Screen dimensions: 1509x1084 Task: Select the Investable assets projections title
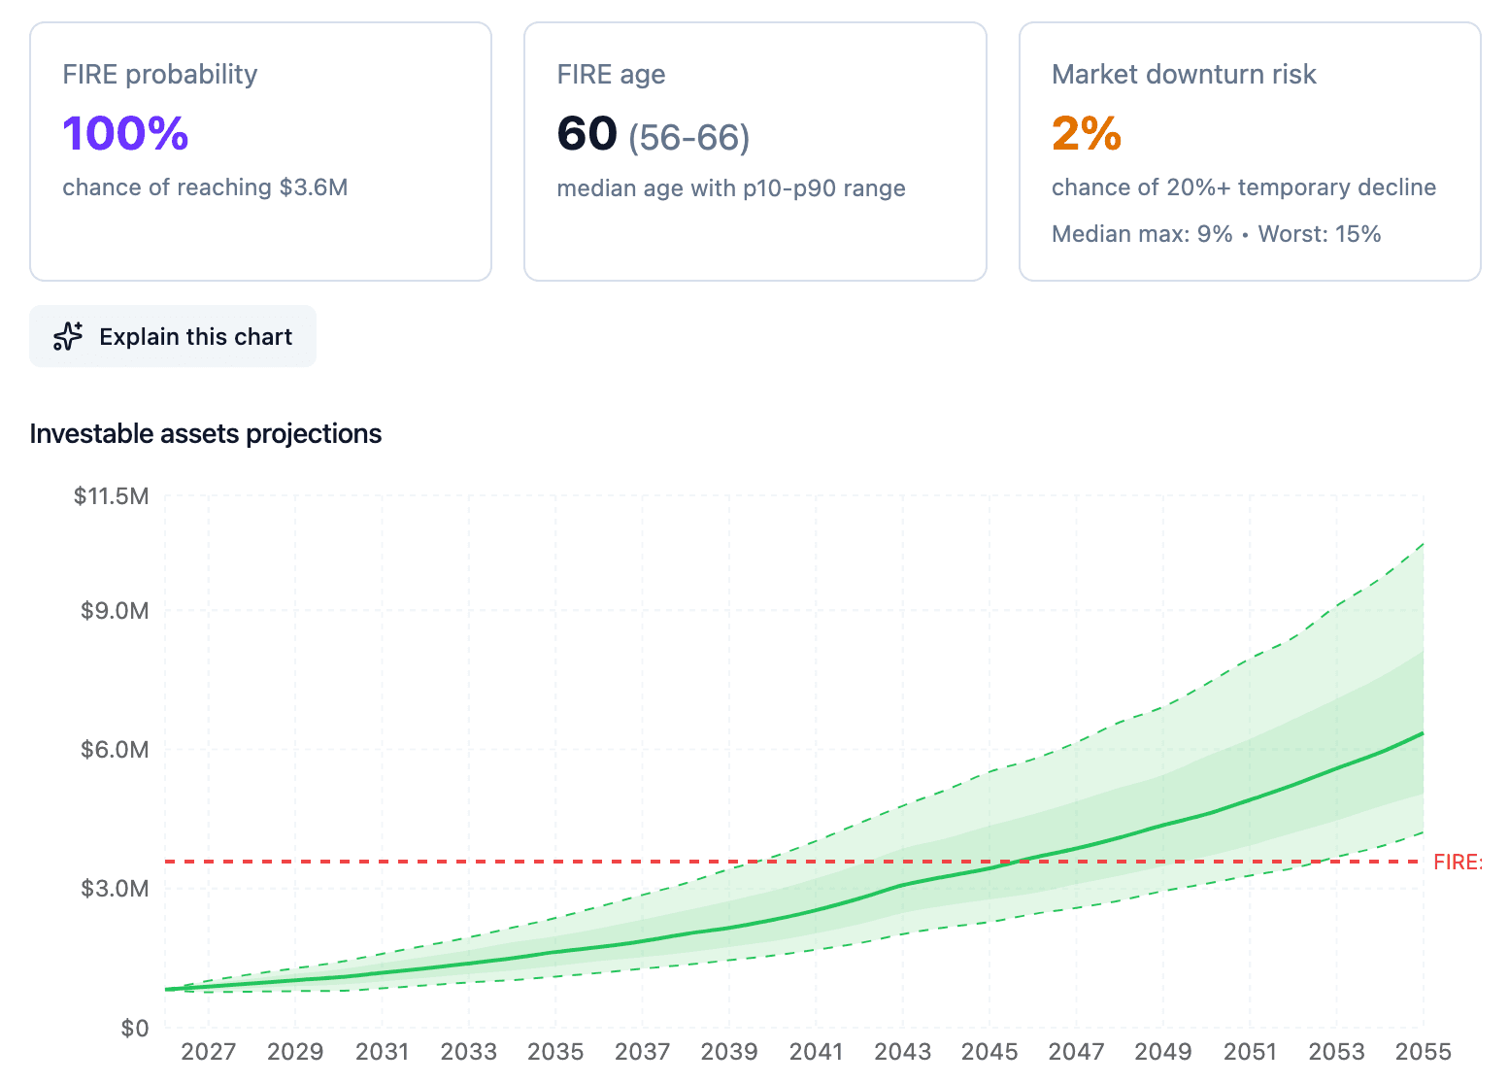(x=206, y=434)
